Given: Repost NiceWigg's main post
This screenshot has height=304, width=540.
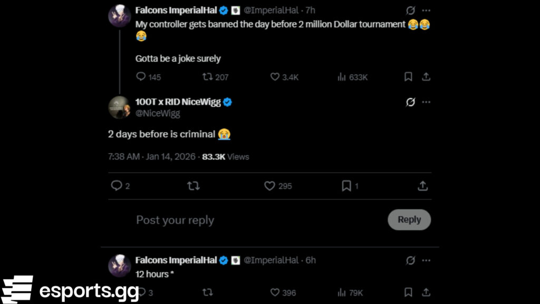Looking at the screenshot, I should point(194,186).
